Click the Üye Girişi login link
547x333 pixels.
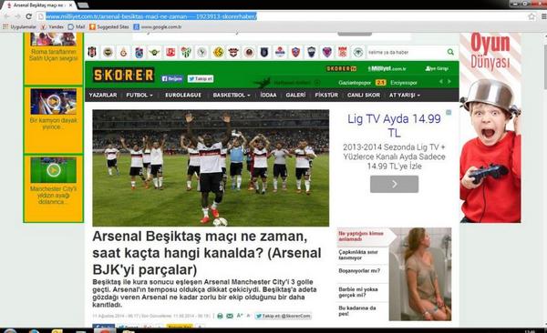[437, 69]
